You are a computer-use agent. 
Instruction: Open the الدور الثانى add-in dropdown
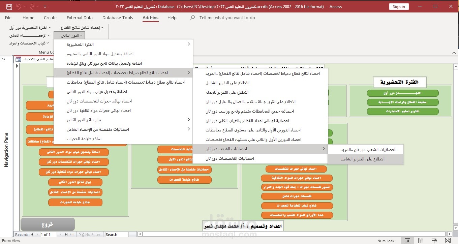pyautogui.click(x=69, y=35)
